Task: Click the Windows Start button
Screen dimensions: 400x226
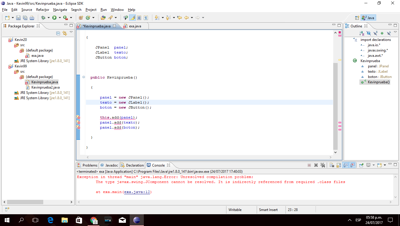Action: click(7, 220)
